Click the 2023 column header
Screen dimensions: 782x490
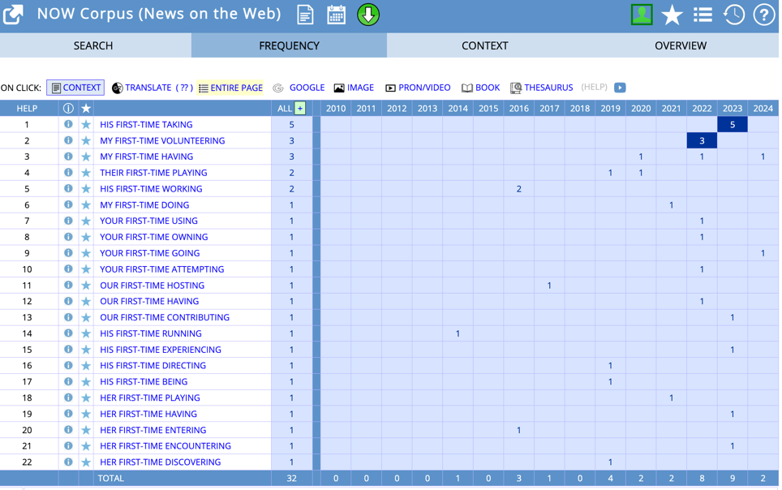pyautogui.click(x=733, y=108)
